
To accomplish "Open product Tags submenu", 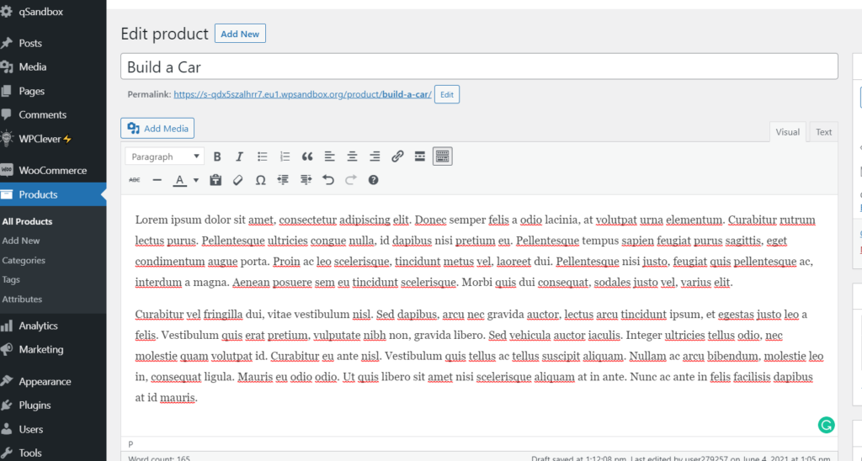I will tap(11, 279).
